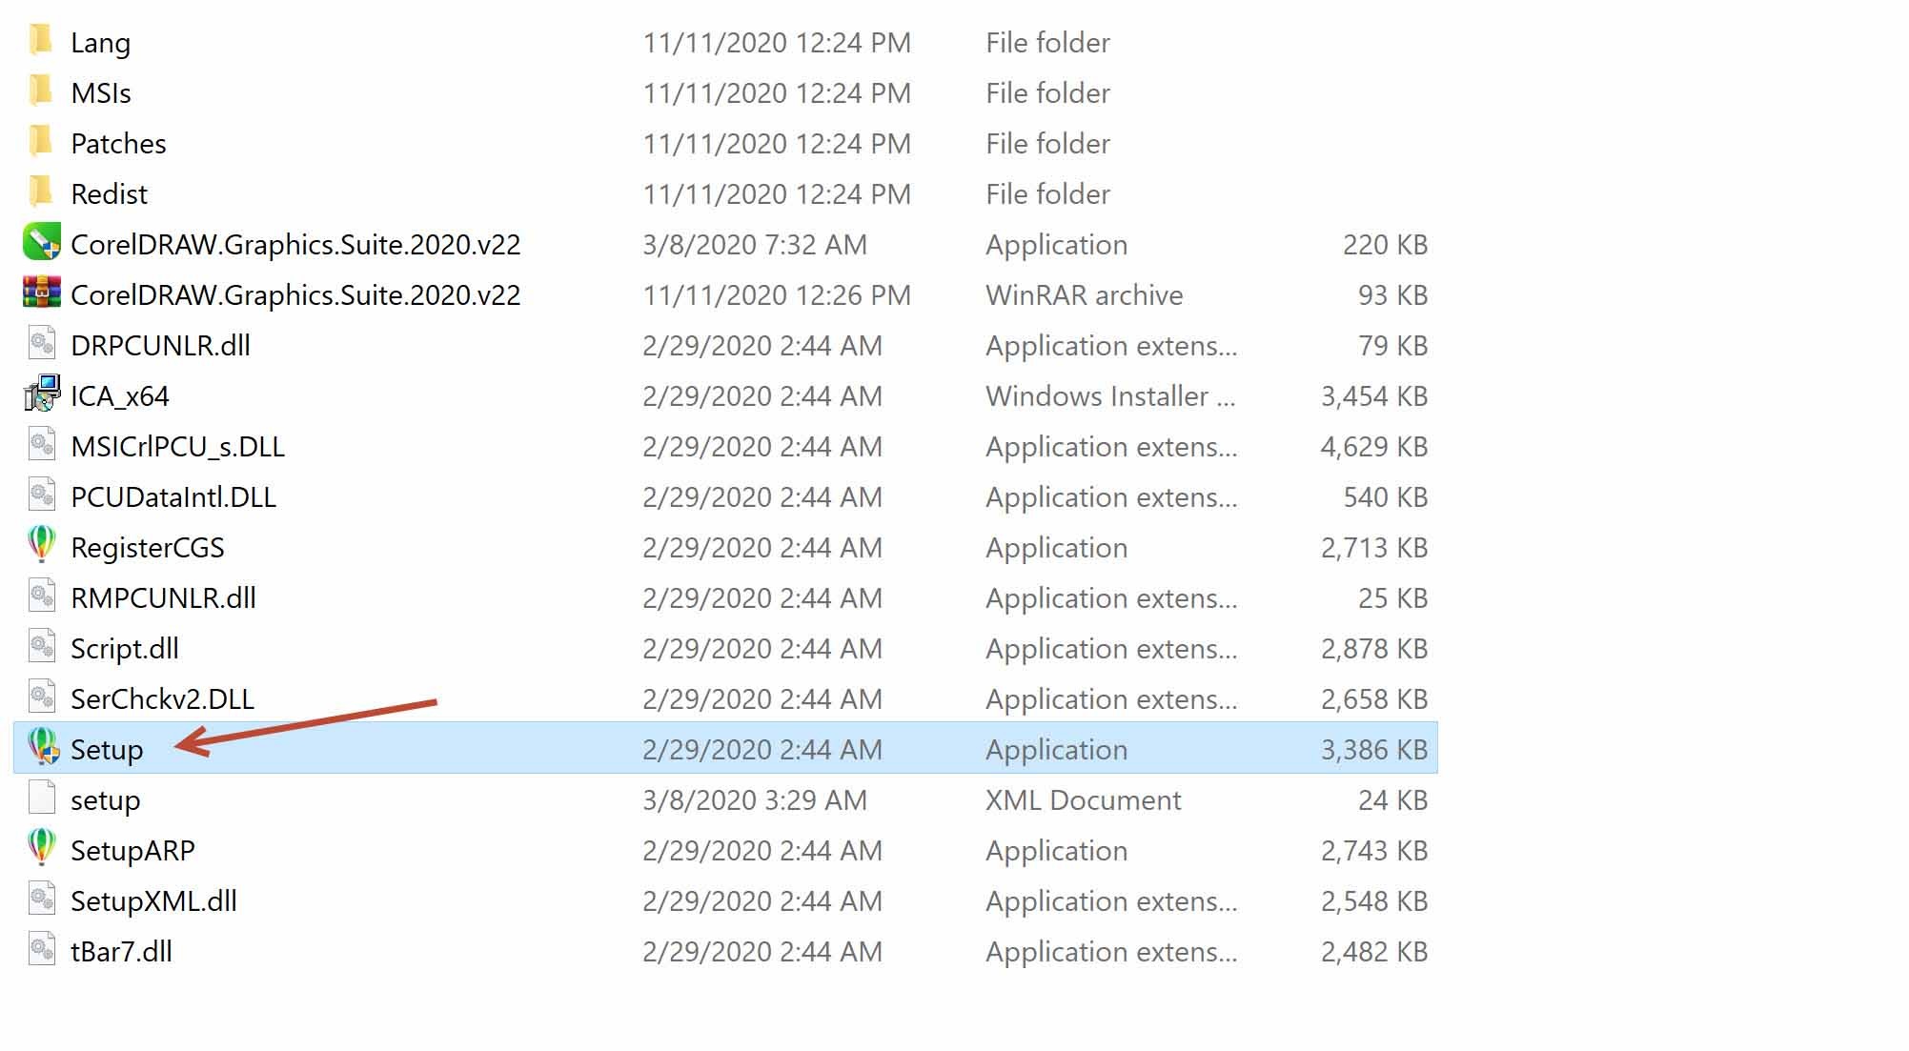Select the Windows Installer type label
The height and width of the screenshot is (1051, 1909).
(x=1110, y=395)
